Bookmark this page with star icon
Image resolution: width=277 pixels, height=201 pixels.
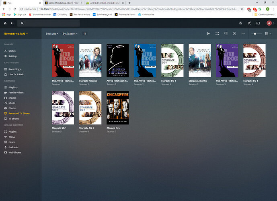coord(242,9)
